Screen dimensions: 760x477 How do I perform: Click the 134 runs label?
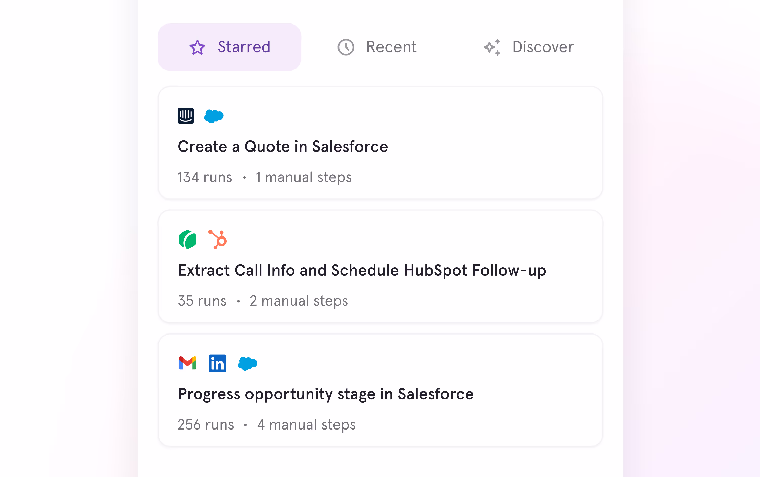[x=205, y=177]
